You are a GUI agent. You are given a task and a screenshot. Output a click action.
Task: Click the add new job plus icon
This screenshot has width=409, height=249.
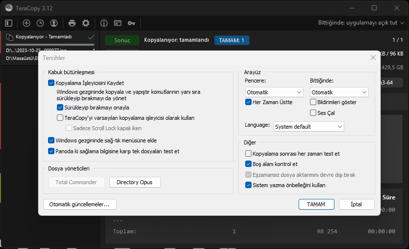pos(26,23)
